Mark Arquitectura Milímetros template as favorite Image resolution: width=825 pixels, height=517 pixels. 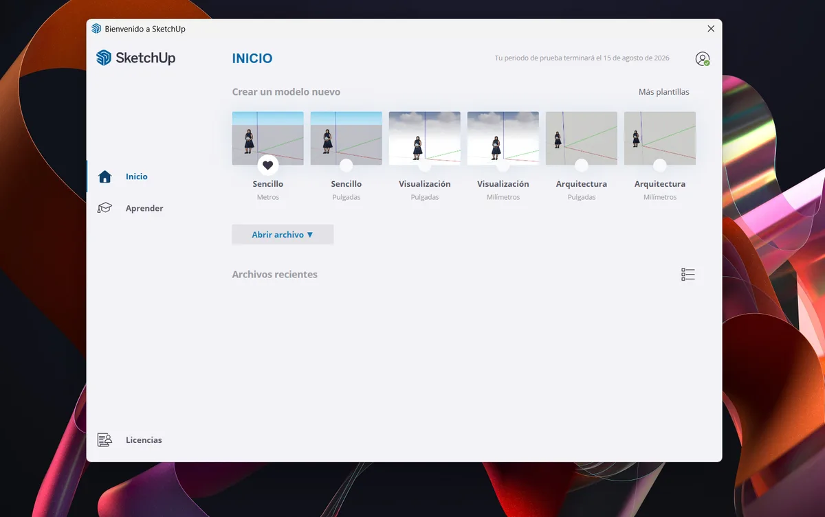pyautogui.click(x=660, y=165)
